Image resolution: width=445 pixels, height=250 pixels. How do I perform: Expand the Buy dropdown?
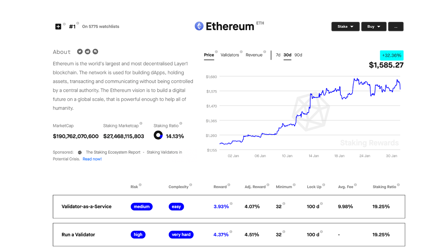click(374, 27)
